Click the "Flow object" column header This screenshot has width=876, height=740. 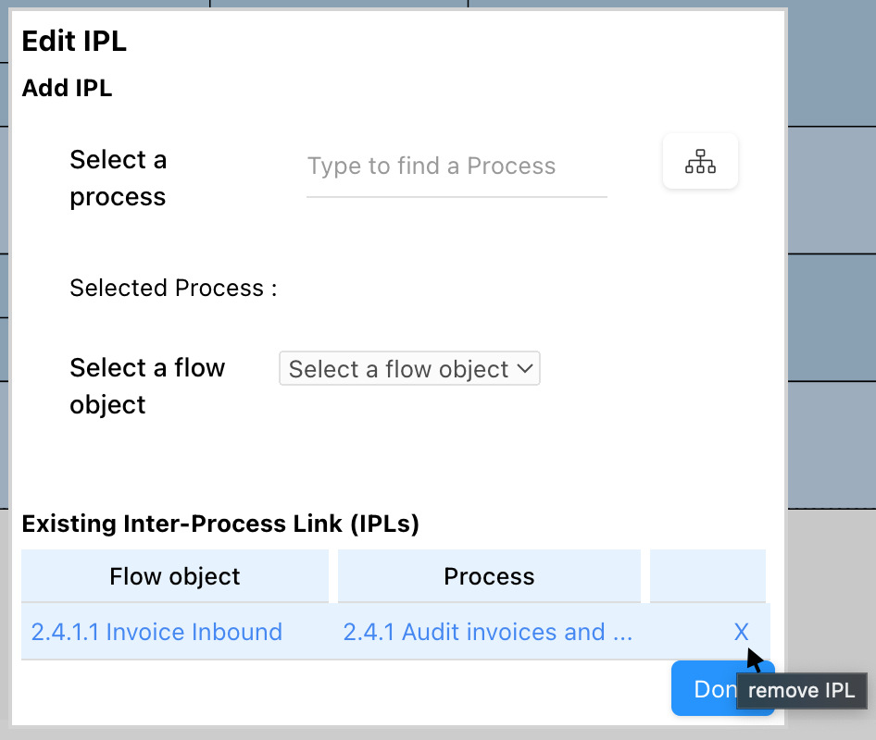tap(174, 576)
